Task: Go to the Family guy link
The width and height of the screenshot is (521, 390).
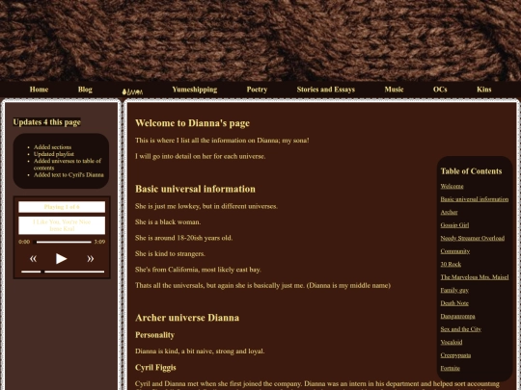Action: (x=454, y=290)
